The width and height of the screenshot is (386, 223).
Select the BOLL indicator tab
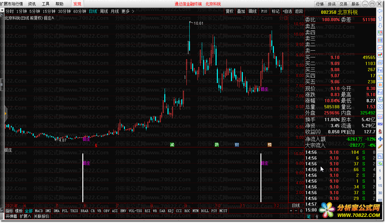click(205, 211)
